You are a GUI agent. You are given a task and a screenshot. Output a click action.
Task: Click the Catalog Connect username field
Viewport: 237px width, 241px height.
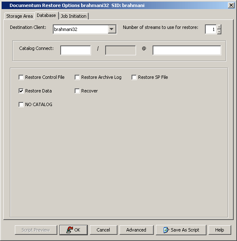[x=75, y=50]
